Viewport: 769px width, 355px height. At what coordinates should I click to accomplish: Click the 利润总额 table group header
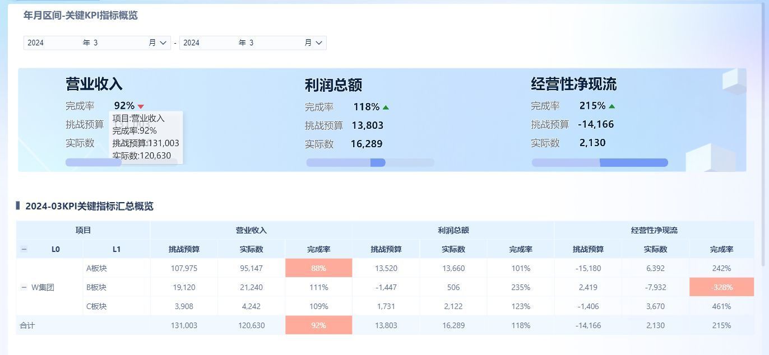click(453, 230)
